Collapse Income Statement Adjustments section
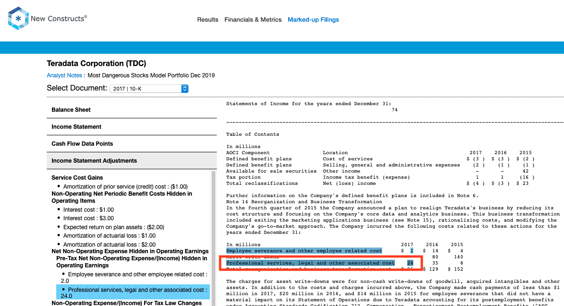 tap(132, 160)
